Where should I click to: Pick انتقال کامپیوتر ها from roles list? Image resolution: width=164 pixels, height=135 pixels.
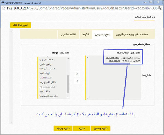click(46, 82)
